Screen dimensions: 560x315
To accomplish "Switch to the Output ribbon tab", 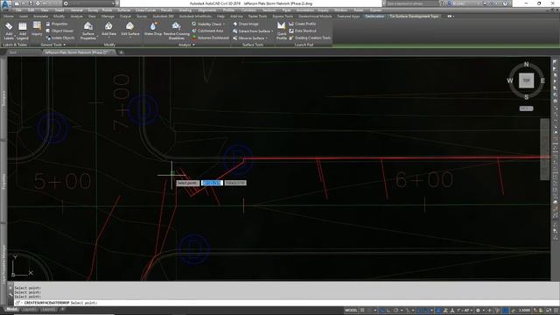I will (125, 17).
